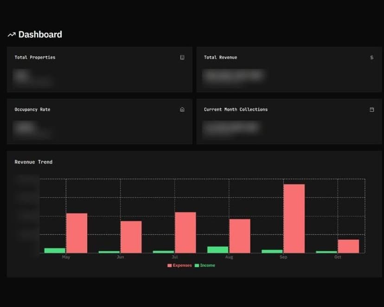Click the Sep axis label
This screenshot has height=307, width=384.
coord(283,257)
